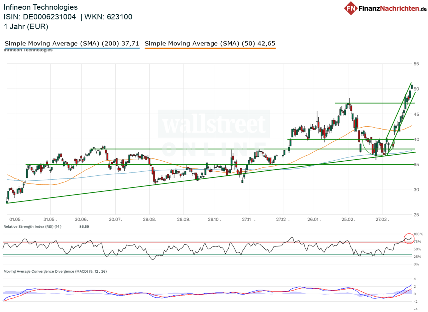Select the SMA (200) indicator underline marker
Image resolution: width=428 pixels, height=312 pixels.
click(71, 47)
